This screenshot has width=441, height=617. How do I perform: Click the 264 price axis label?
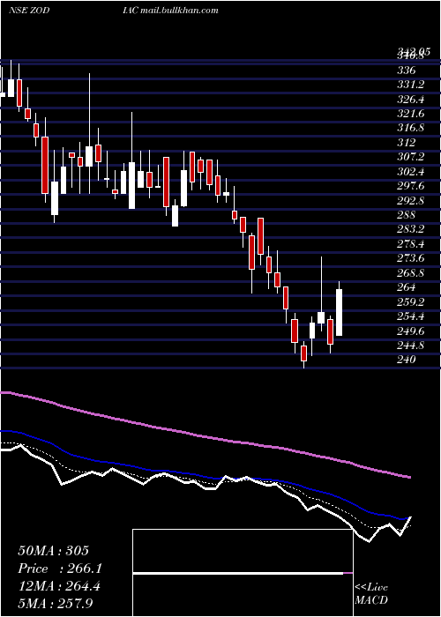click(x=407, y=287)
